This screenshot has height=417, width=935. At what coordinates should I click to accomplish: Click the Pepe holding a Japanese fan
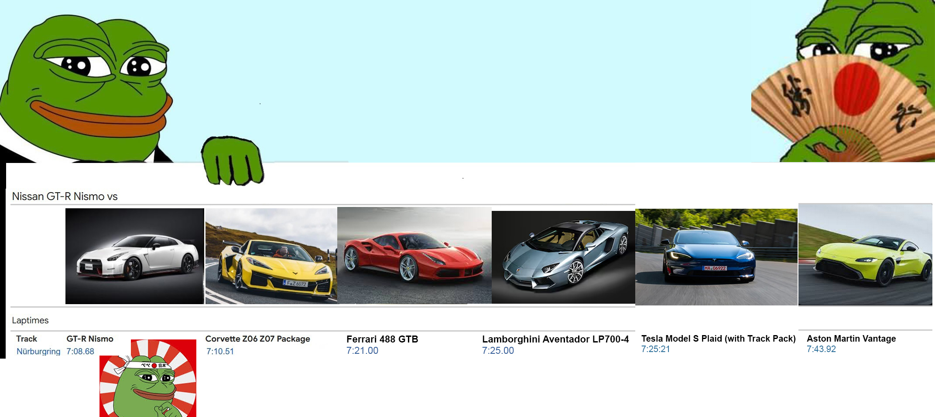pyautogui.click(x=843, y=81)
